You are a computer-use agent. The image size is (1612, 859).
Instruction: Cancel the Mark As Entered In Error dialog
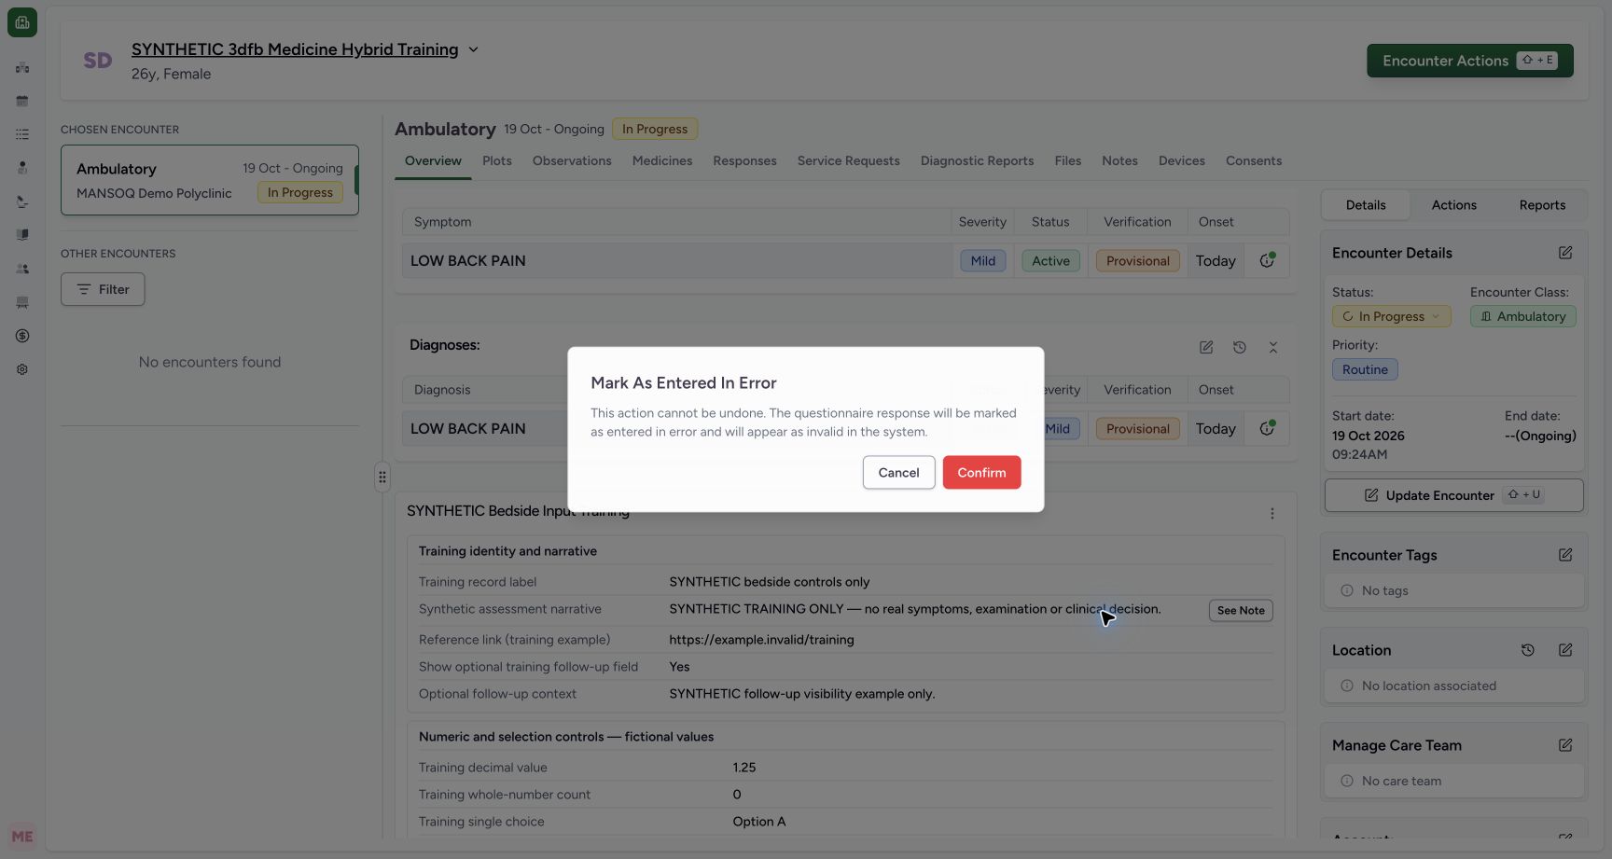click(x=898, y=472)
